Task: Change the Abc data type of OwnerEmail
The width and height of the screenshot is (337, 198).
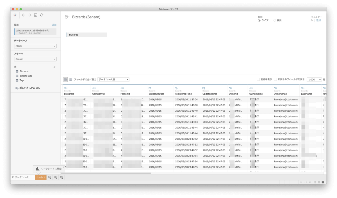Action: [275, 88]
